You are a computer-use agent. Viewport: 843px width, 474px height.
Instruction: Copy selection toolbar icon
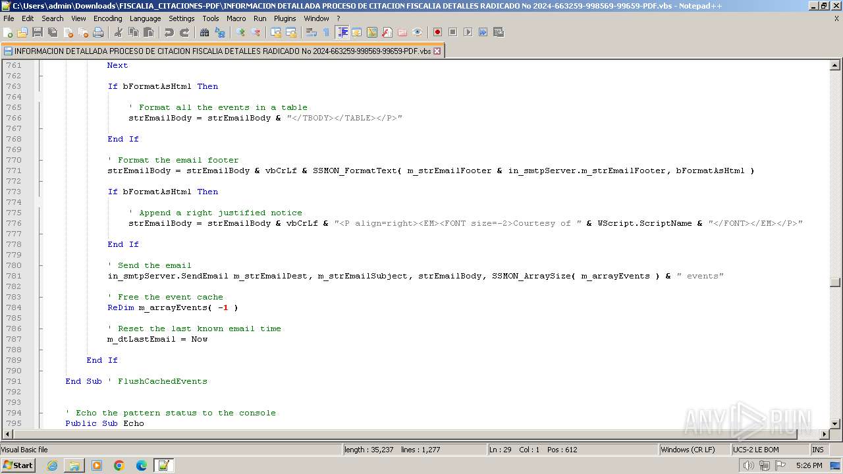point(134,32)
